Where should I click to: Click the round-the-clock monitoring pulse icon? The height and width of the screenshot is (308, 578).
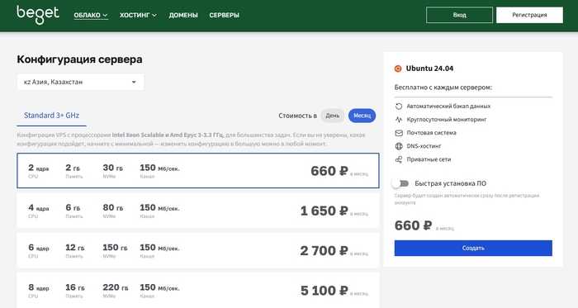click(x=399, y=120)
